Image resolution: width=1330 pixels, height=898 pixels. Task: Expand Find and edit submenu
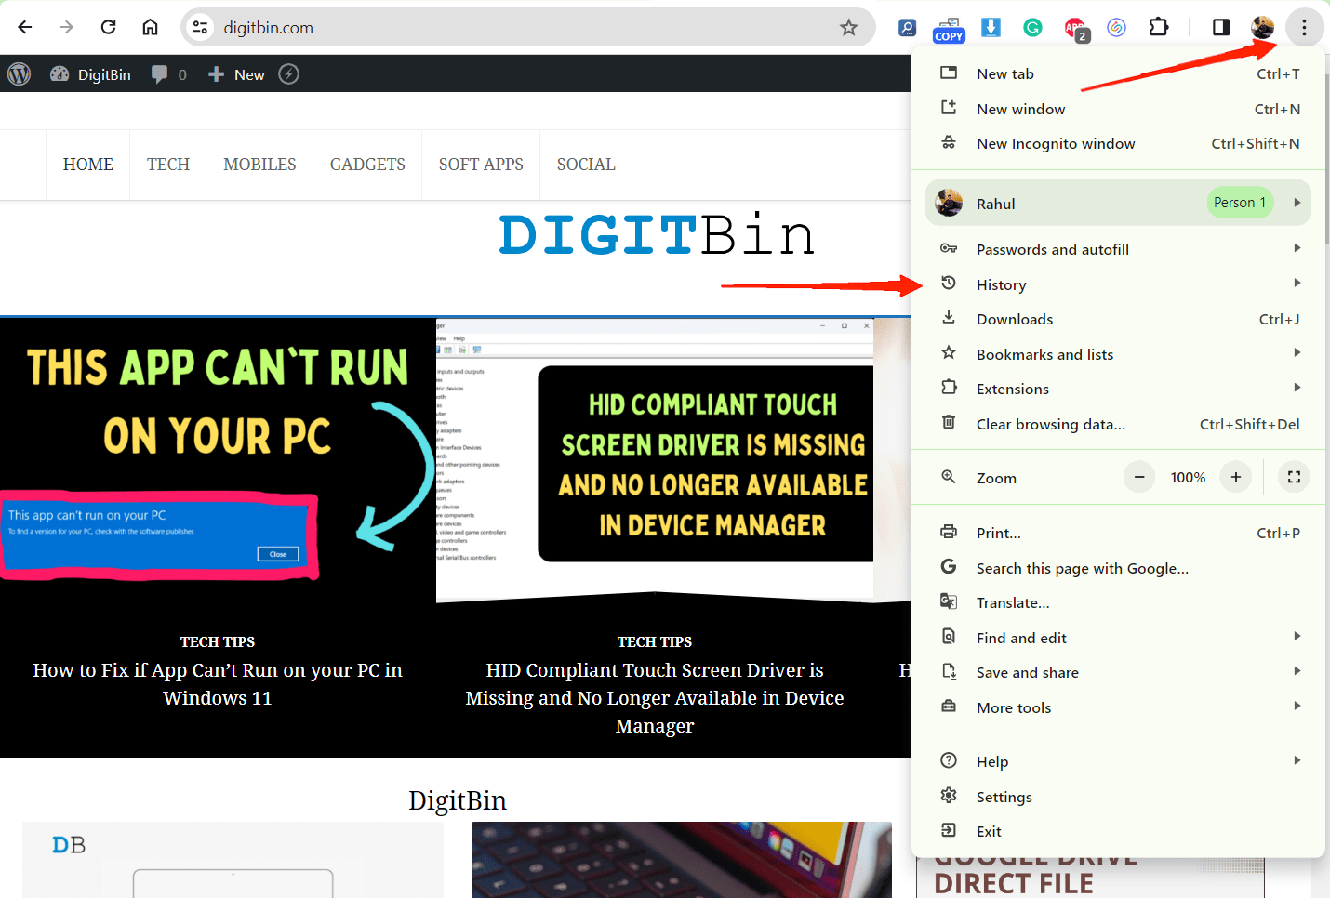point(1118,638)
